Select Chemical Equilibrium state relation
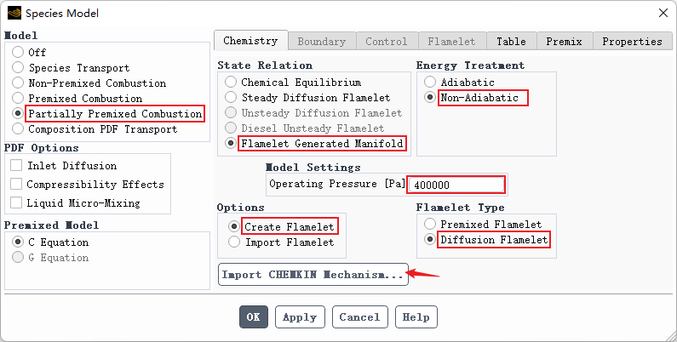This screenshot has width=677, height=342. (x=231, y=83)
